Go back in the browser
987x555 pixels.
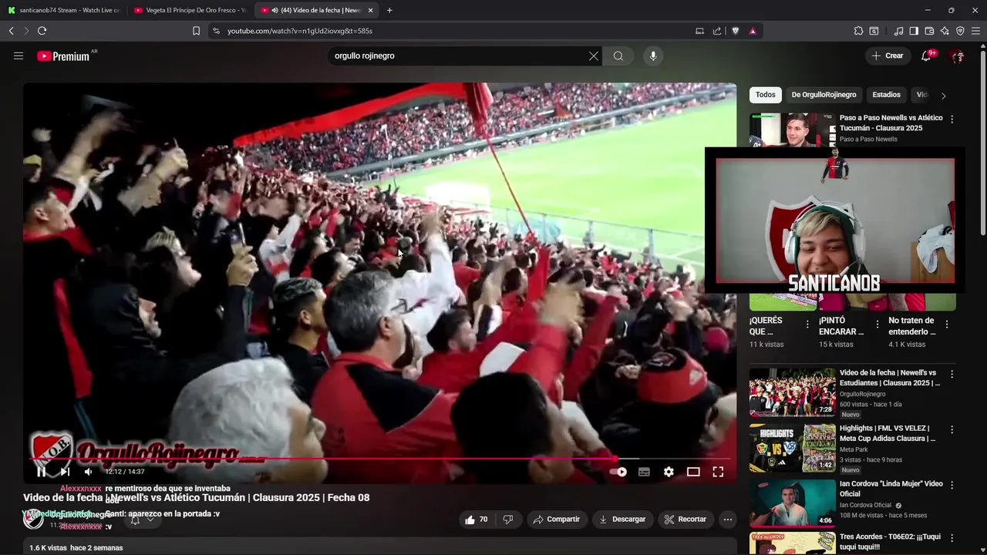click(12, 31)
